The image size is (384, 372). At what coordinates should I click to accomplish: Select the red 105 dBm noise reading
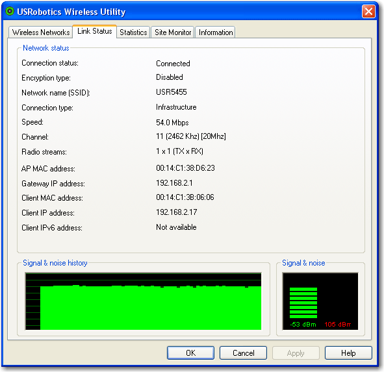[x=337, y=325]
